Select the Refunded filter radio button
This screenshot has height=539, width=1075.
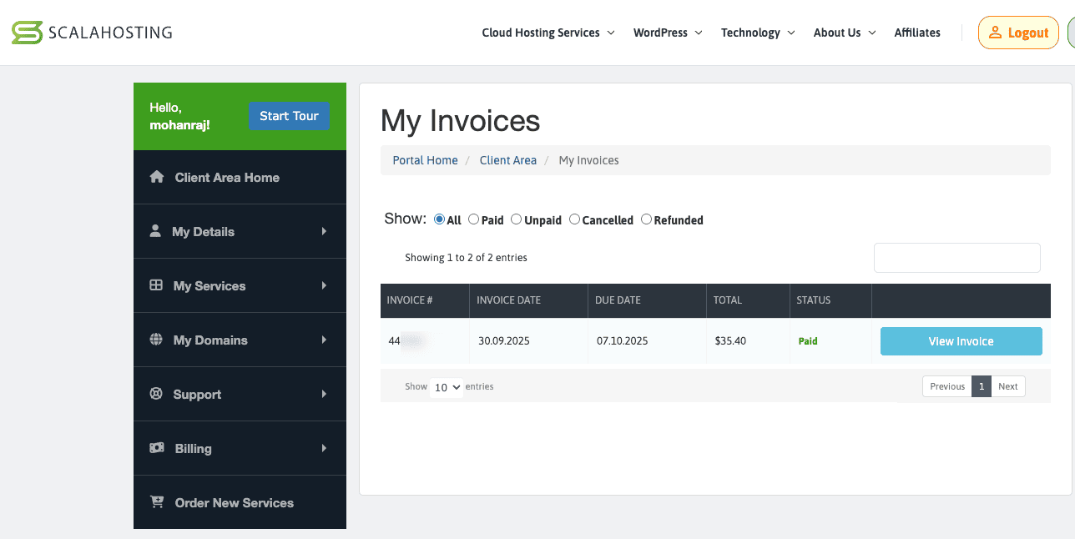point(646,219)
